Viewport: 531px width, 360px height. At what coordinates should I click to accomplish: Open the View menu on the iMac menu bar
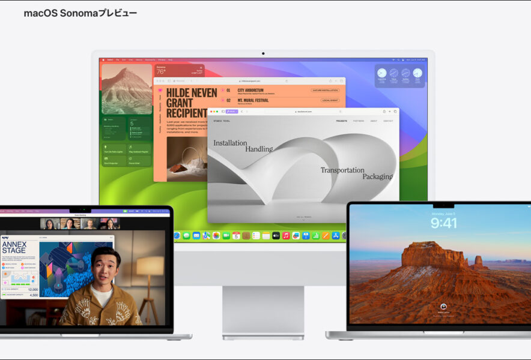(x=131, y=60)
